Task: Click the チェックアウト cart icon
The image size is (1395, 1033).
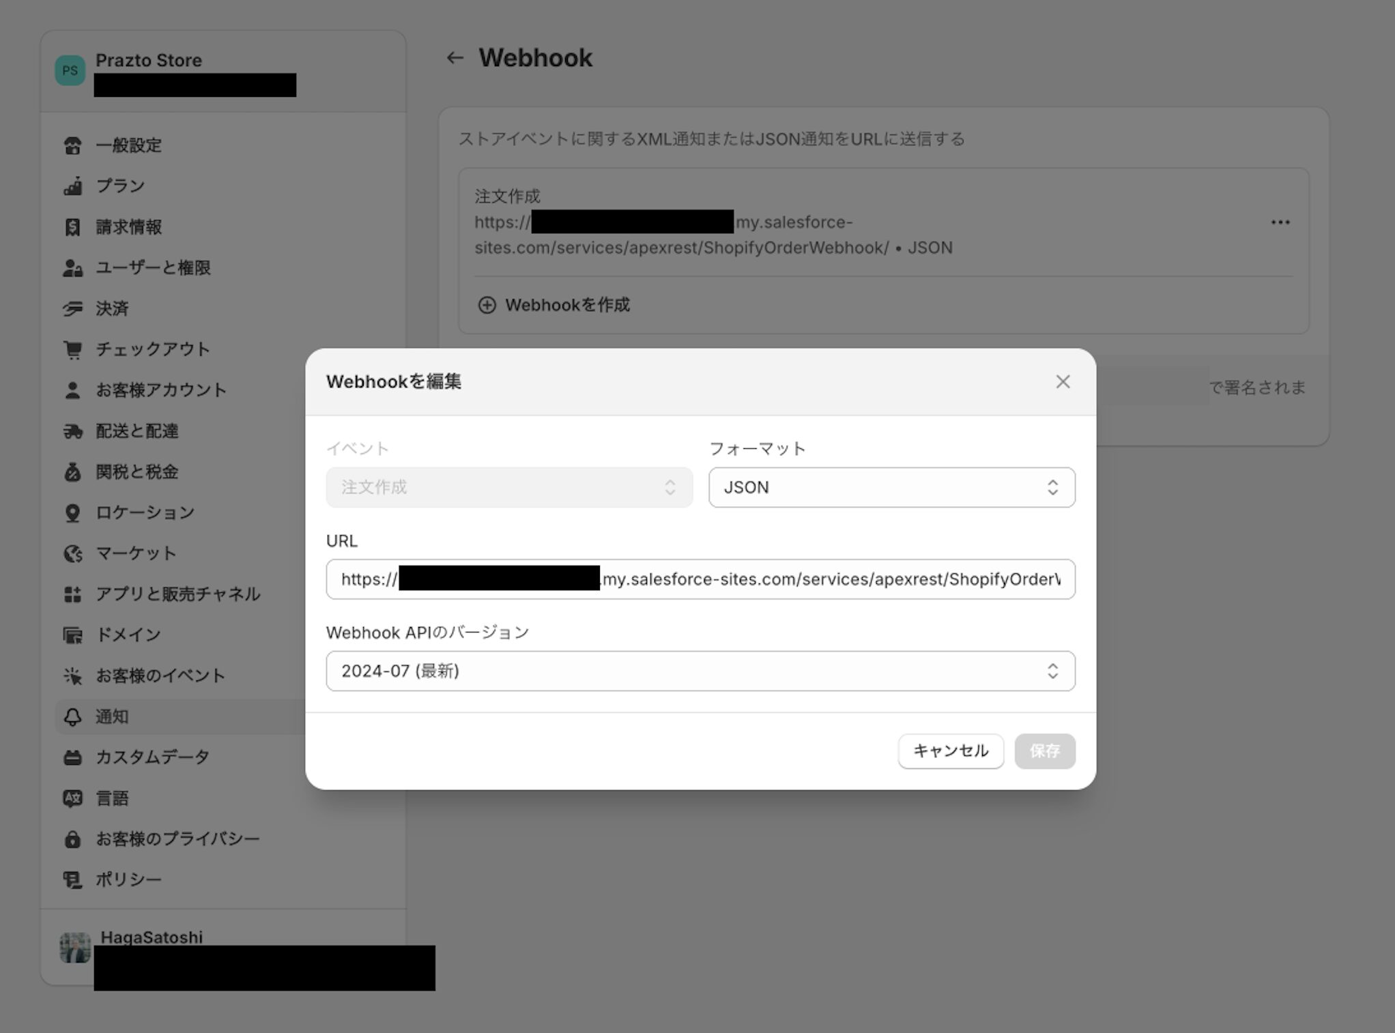Action: pyautogui.click(x=72, y=349)
